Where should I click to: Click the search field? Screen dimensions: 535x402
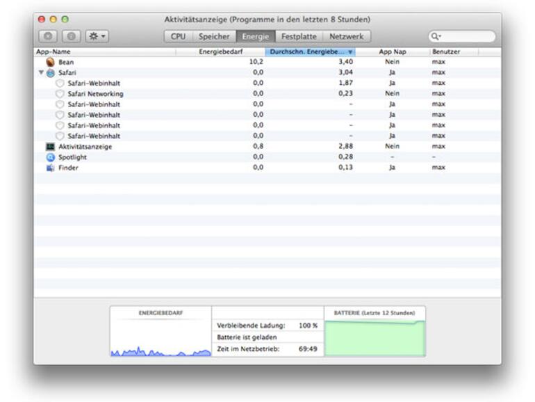click(x=462, y=36)
